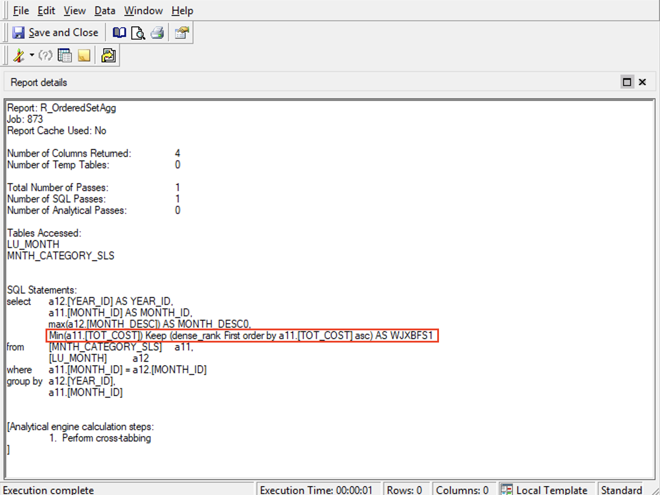
Task: Open print preview of the report
Action: [x=138, y=32]
